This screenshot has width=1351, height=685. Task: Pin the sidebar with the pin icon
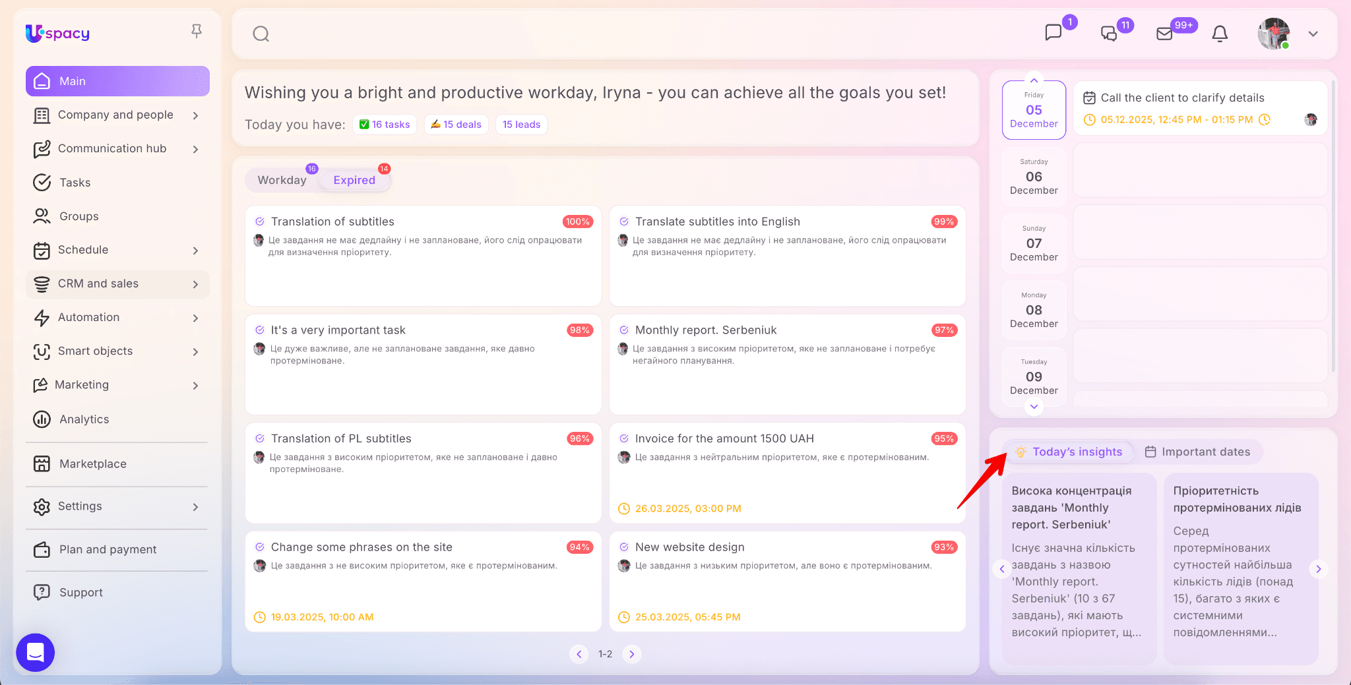(197, 31)
